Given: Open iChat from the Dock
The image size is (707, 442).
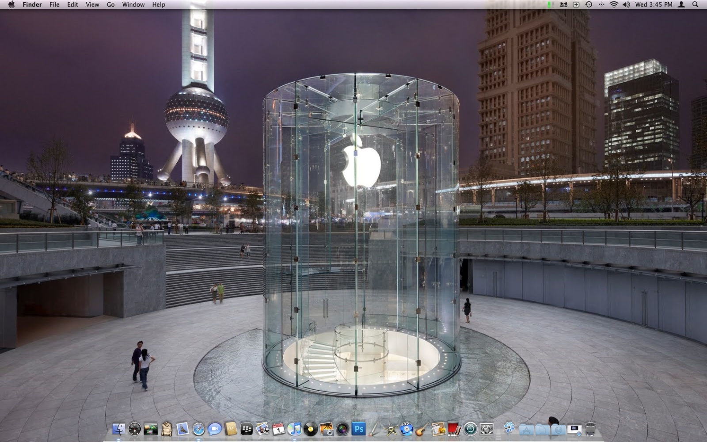Looking at the screenshot, I should (x=215, y=429).
